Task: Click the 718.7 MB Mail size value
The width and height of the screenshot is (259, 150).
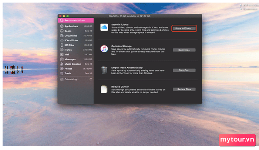Action: tap(88, 54)
